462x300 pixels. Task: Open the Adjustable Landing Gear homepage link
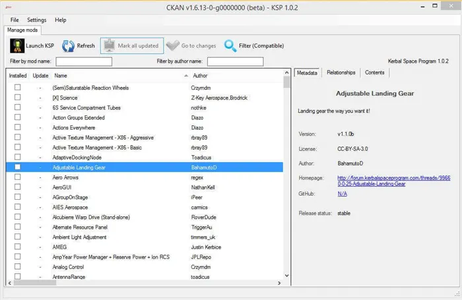(x=393, y=181)
